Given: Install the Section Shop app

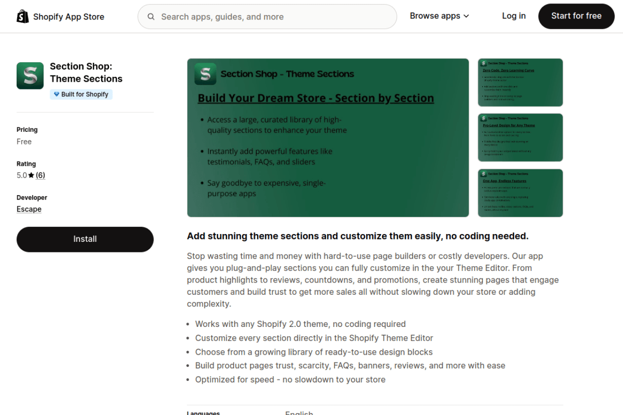Looking at the screenshot, I should (85, 239).
